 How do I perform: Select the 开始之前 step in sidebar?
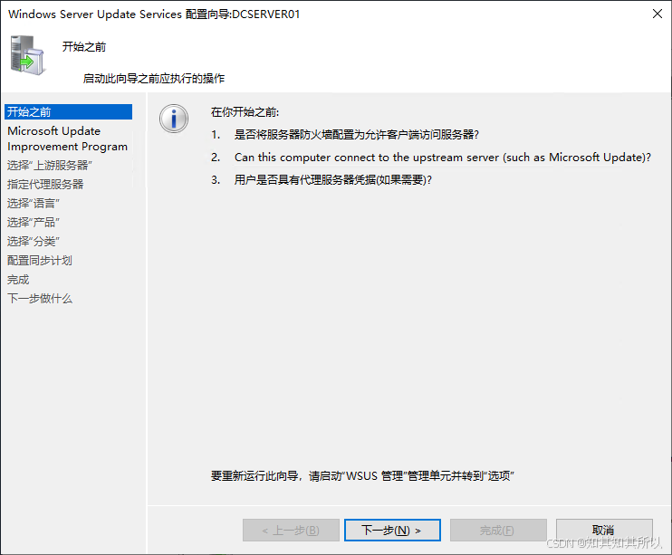[69, 112]
